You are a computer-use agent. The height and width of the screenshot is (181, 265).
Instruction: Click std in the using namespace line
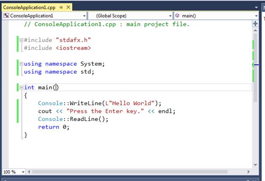[86, 72]
